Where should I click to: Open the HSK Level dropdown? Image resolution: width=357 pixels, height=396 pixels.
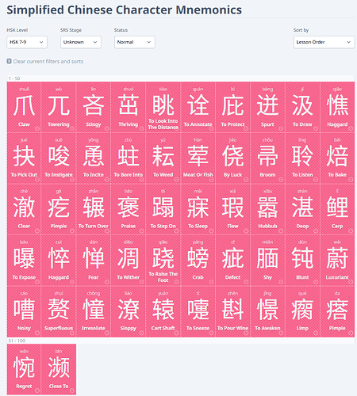click(27, 42)
